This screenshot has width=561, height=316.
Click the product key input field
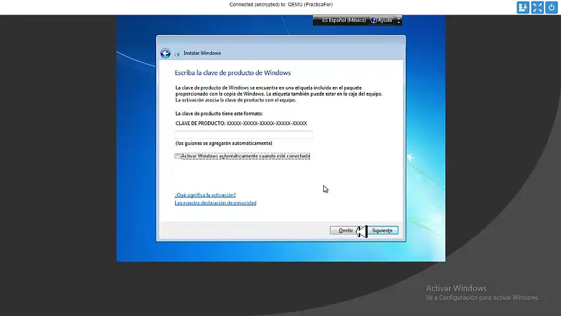click(x=244, y=134)
